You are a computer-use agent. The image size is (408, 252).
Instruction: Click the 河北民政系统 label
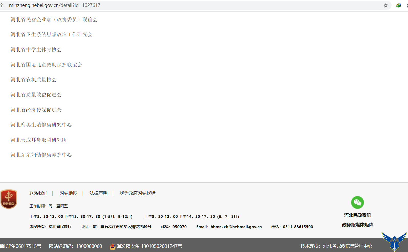[358, 216]
